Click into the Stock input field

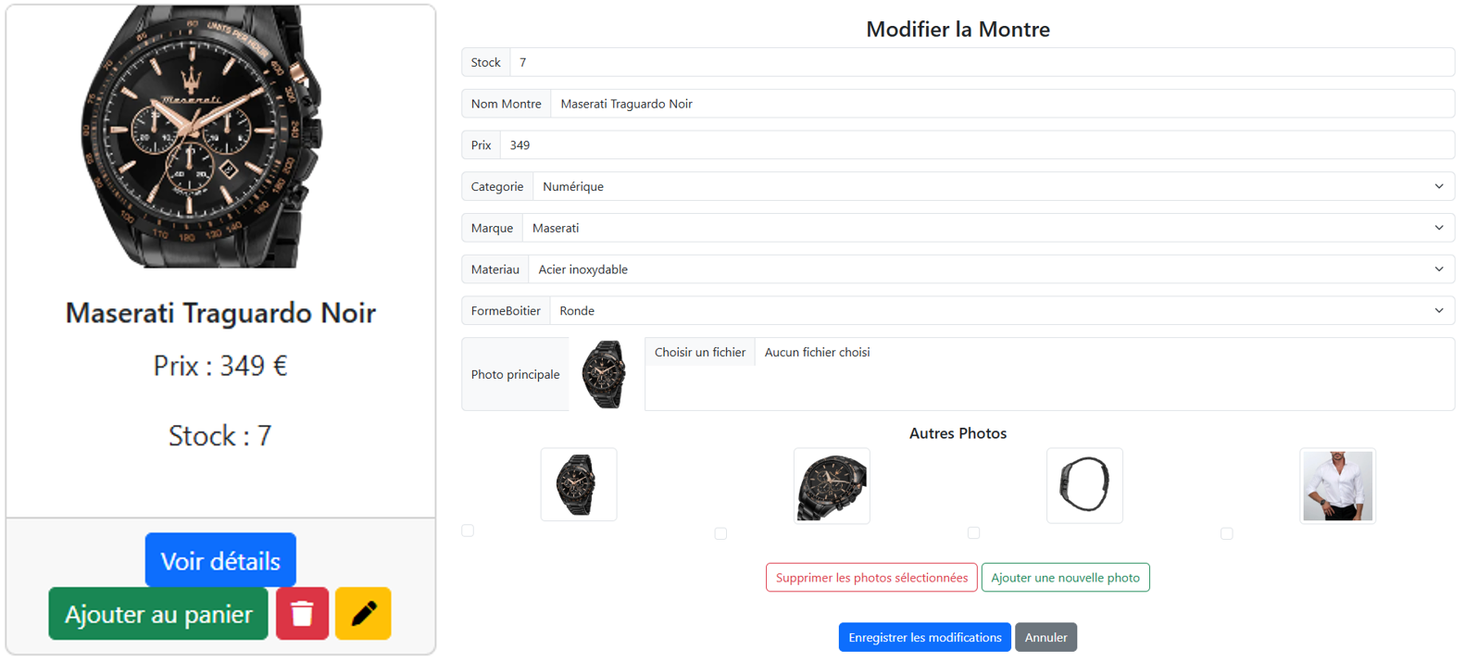pos(982,62)
